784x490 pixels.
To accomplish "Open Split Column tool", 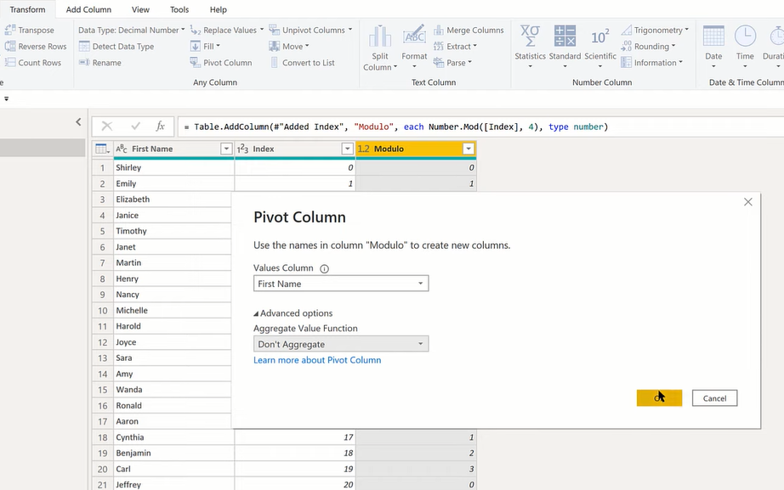I will coord(380,48).
